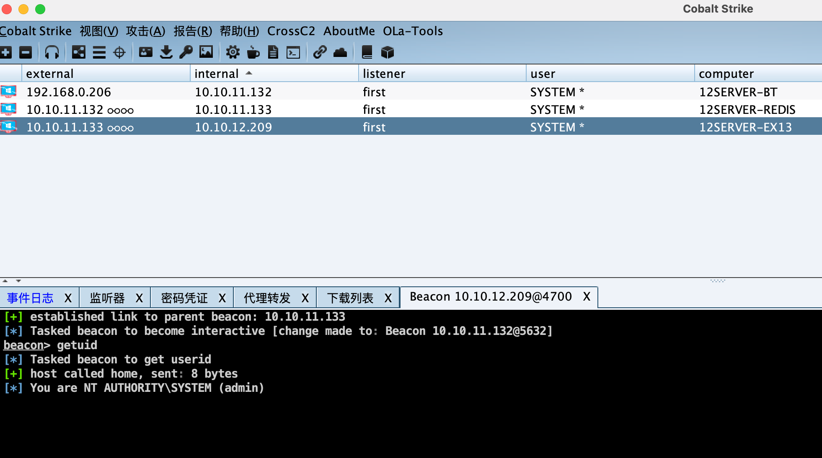Collapse panel using small up arrow on divider
This screenshot has height=458, width=822.
click(5, 281)
